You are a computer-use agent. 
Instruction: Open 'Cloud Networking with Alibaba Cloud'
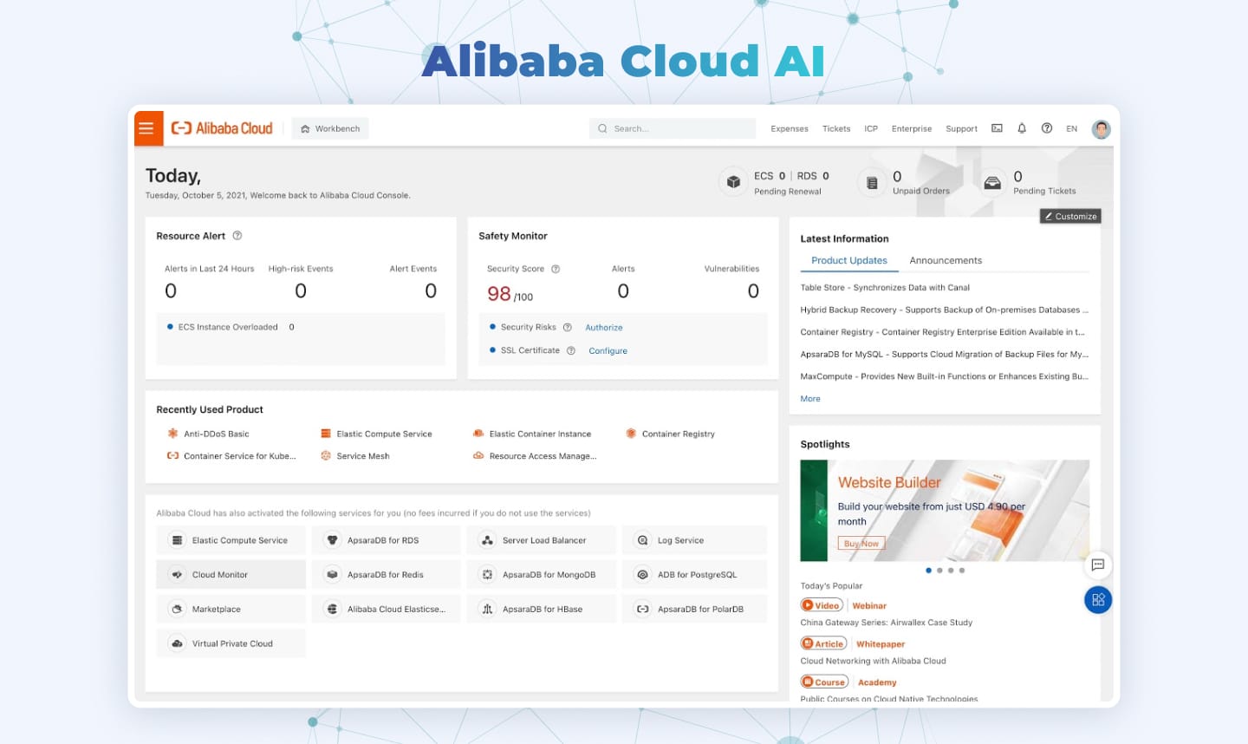point(873,661)
